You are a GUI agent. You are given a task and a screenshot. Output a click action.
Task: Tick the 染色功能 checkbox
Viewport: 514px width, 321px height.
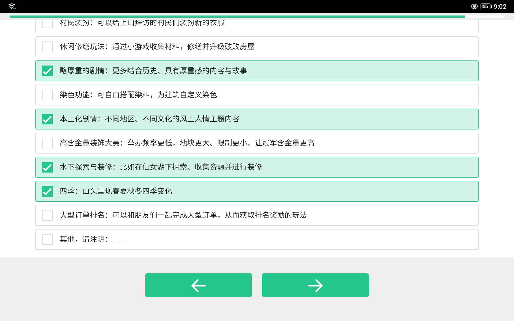click(x=47, y=95)
